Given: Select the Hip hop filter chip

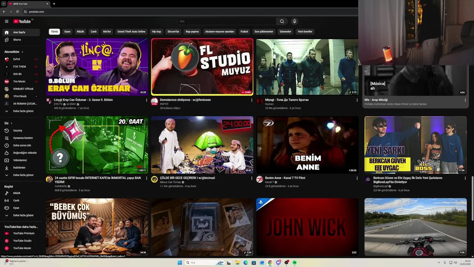Looking at the screenshot, I should [x=156, y=32].
